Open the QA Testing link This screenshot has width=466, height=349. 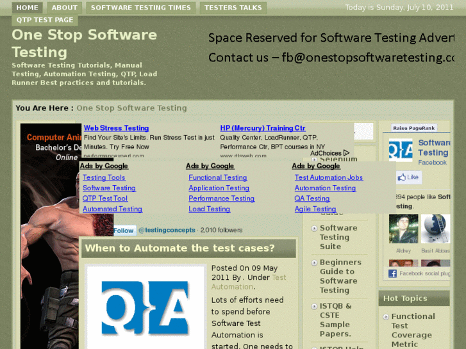[x=312, y=198]
